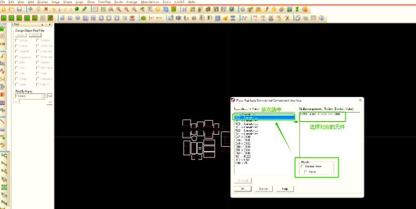Click the Open folder icon

12,9
